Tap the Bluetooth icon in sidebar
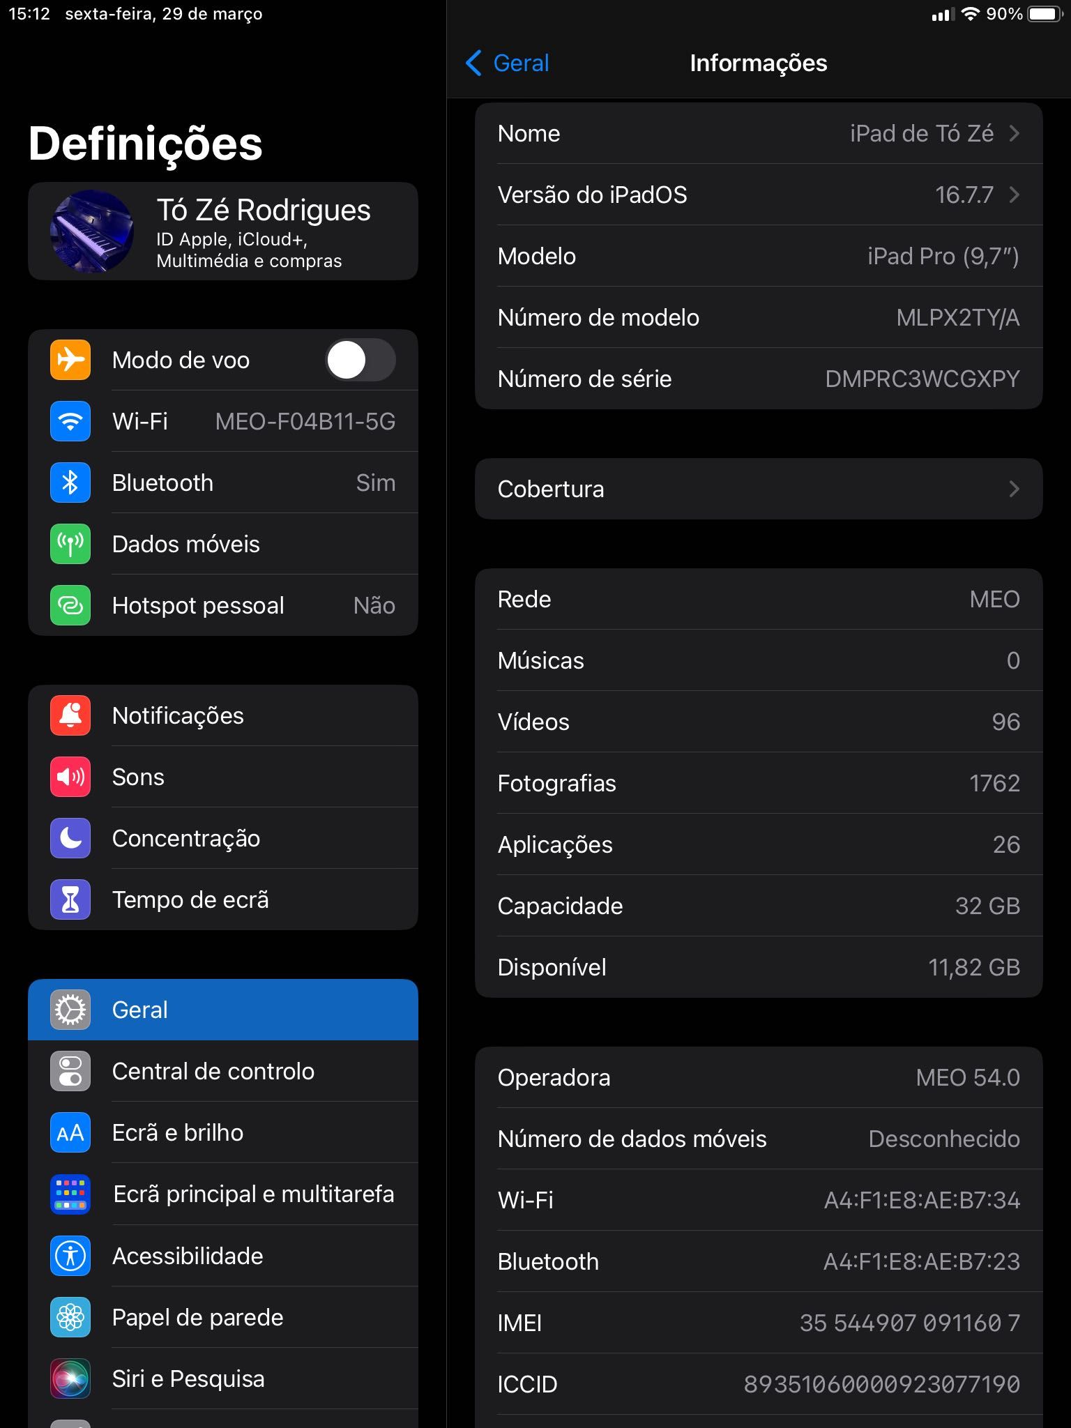The width and height of the screenshot is (1071, 1428). point(70,483)
